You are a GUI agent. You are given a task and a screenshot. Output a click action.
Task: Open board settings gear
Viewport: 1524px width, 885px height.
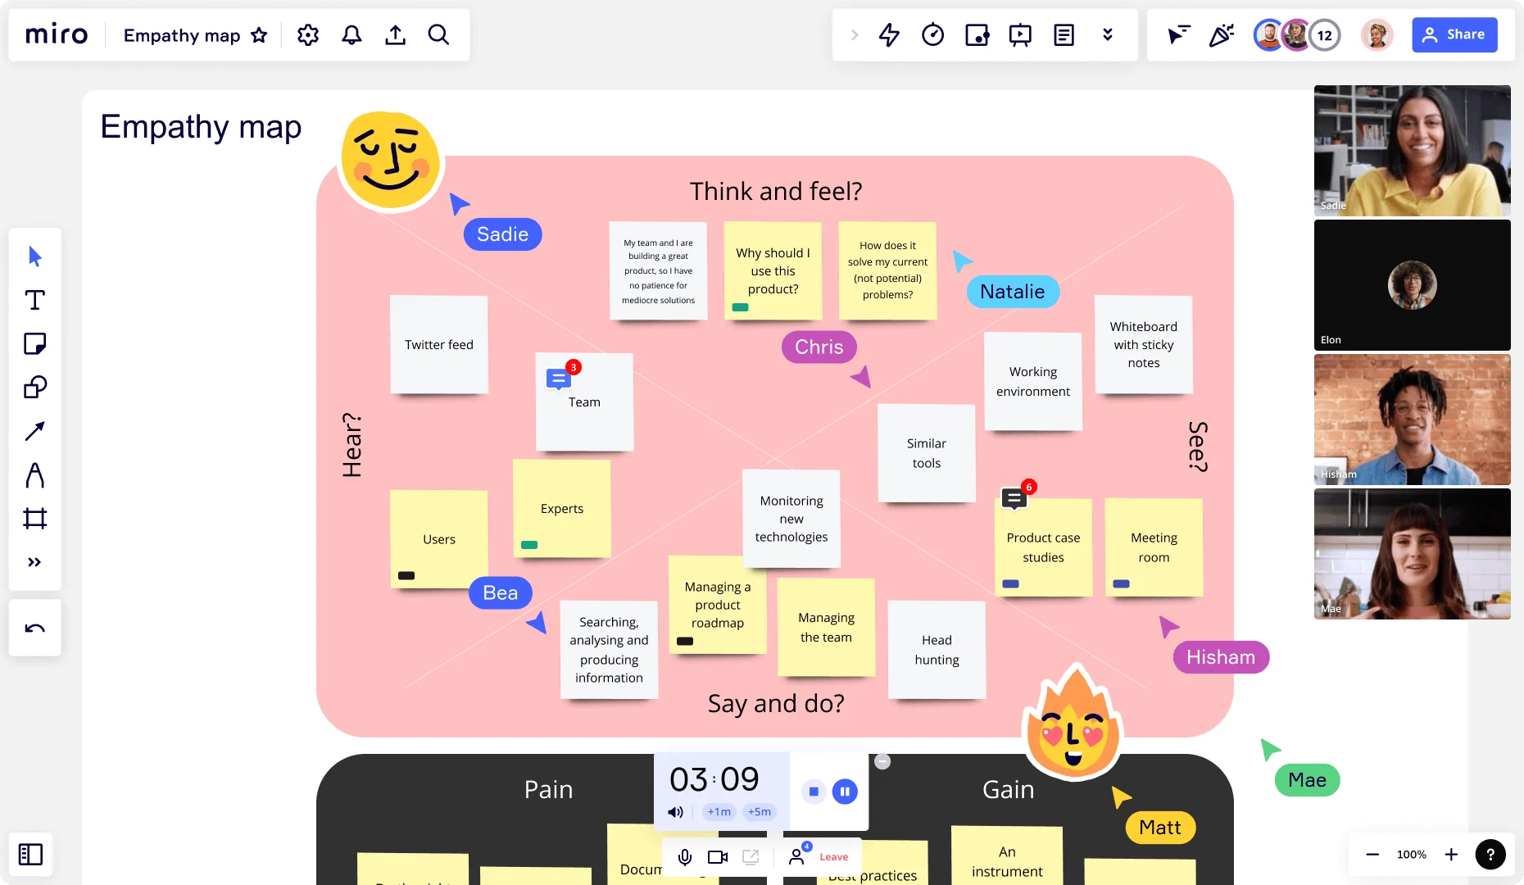[x=308, y=34]
